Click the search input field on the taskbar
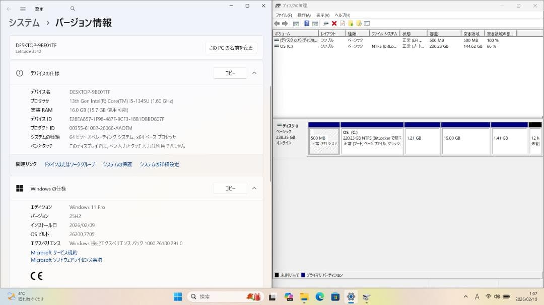Image resolution: width=544 pixels, height=305 pixels. click(x=224, y=296)
